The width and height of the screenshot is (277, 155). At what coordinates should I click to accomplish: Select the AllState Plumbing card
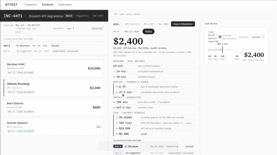54,88
